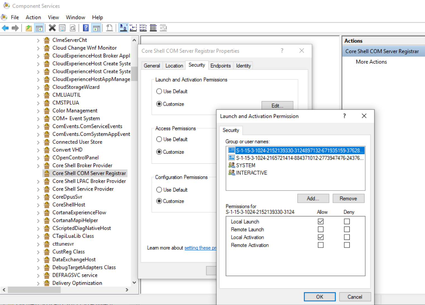
Task: Switch to List view icon
Action: (143, 28)
